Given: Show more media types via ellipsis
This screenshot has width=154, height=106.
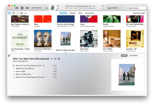Looking at the screenshot, I should click(x=26, y=13).
